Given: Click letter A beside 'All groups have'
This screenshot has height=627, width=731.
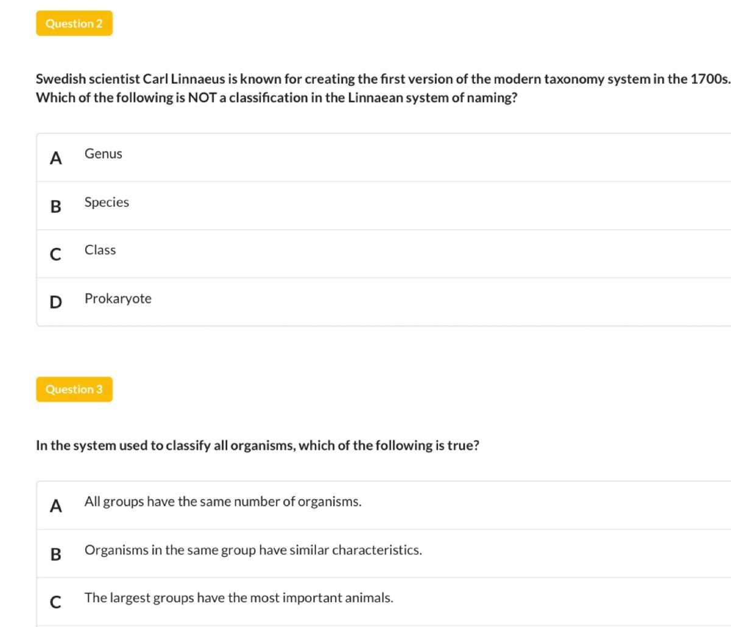Looking at the screenshot, I should (x=55, y=506).
